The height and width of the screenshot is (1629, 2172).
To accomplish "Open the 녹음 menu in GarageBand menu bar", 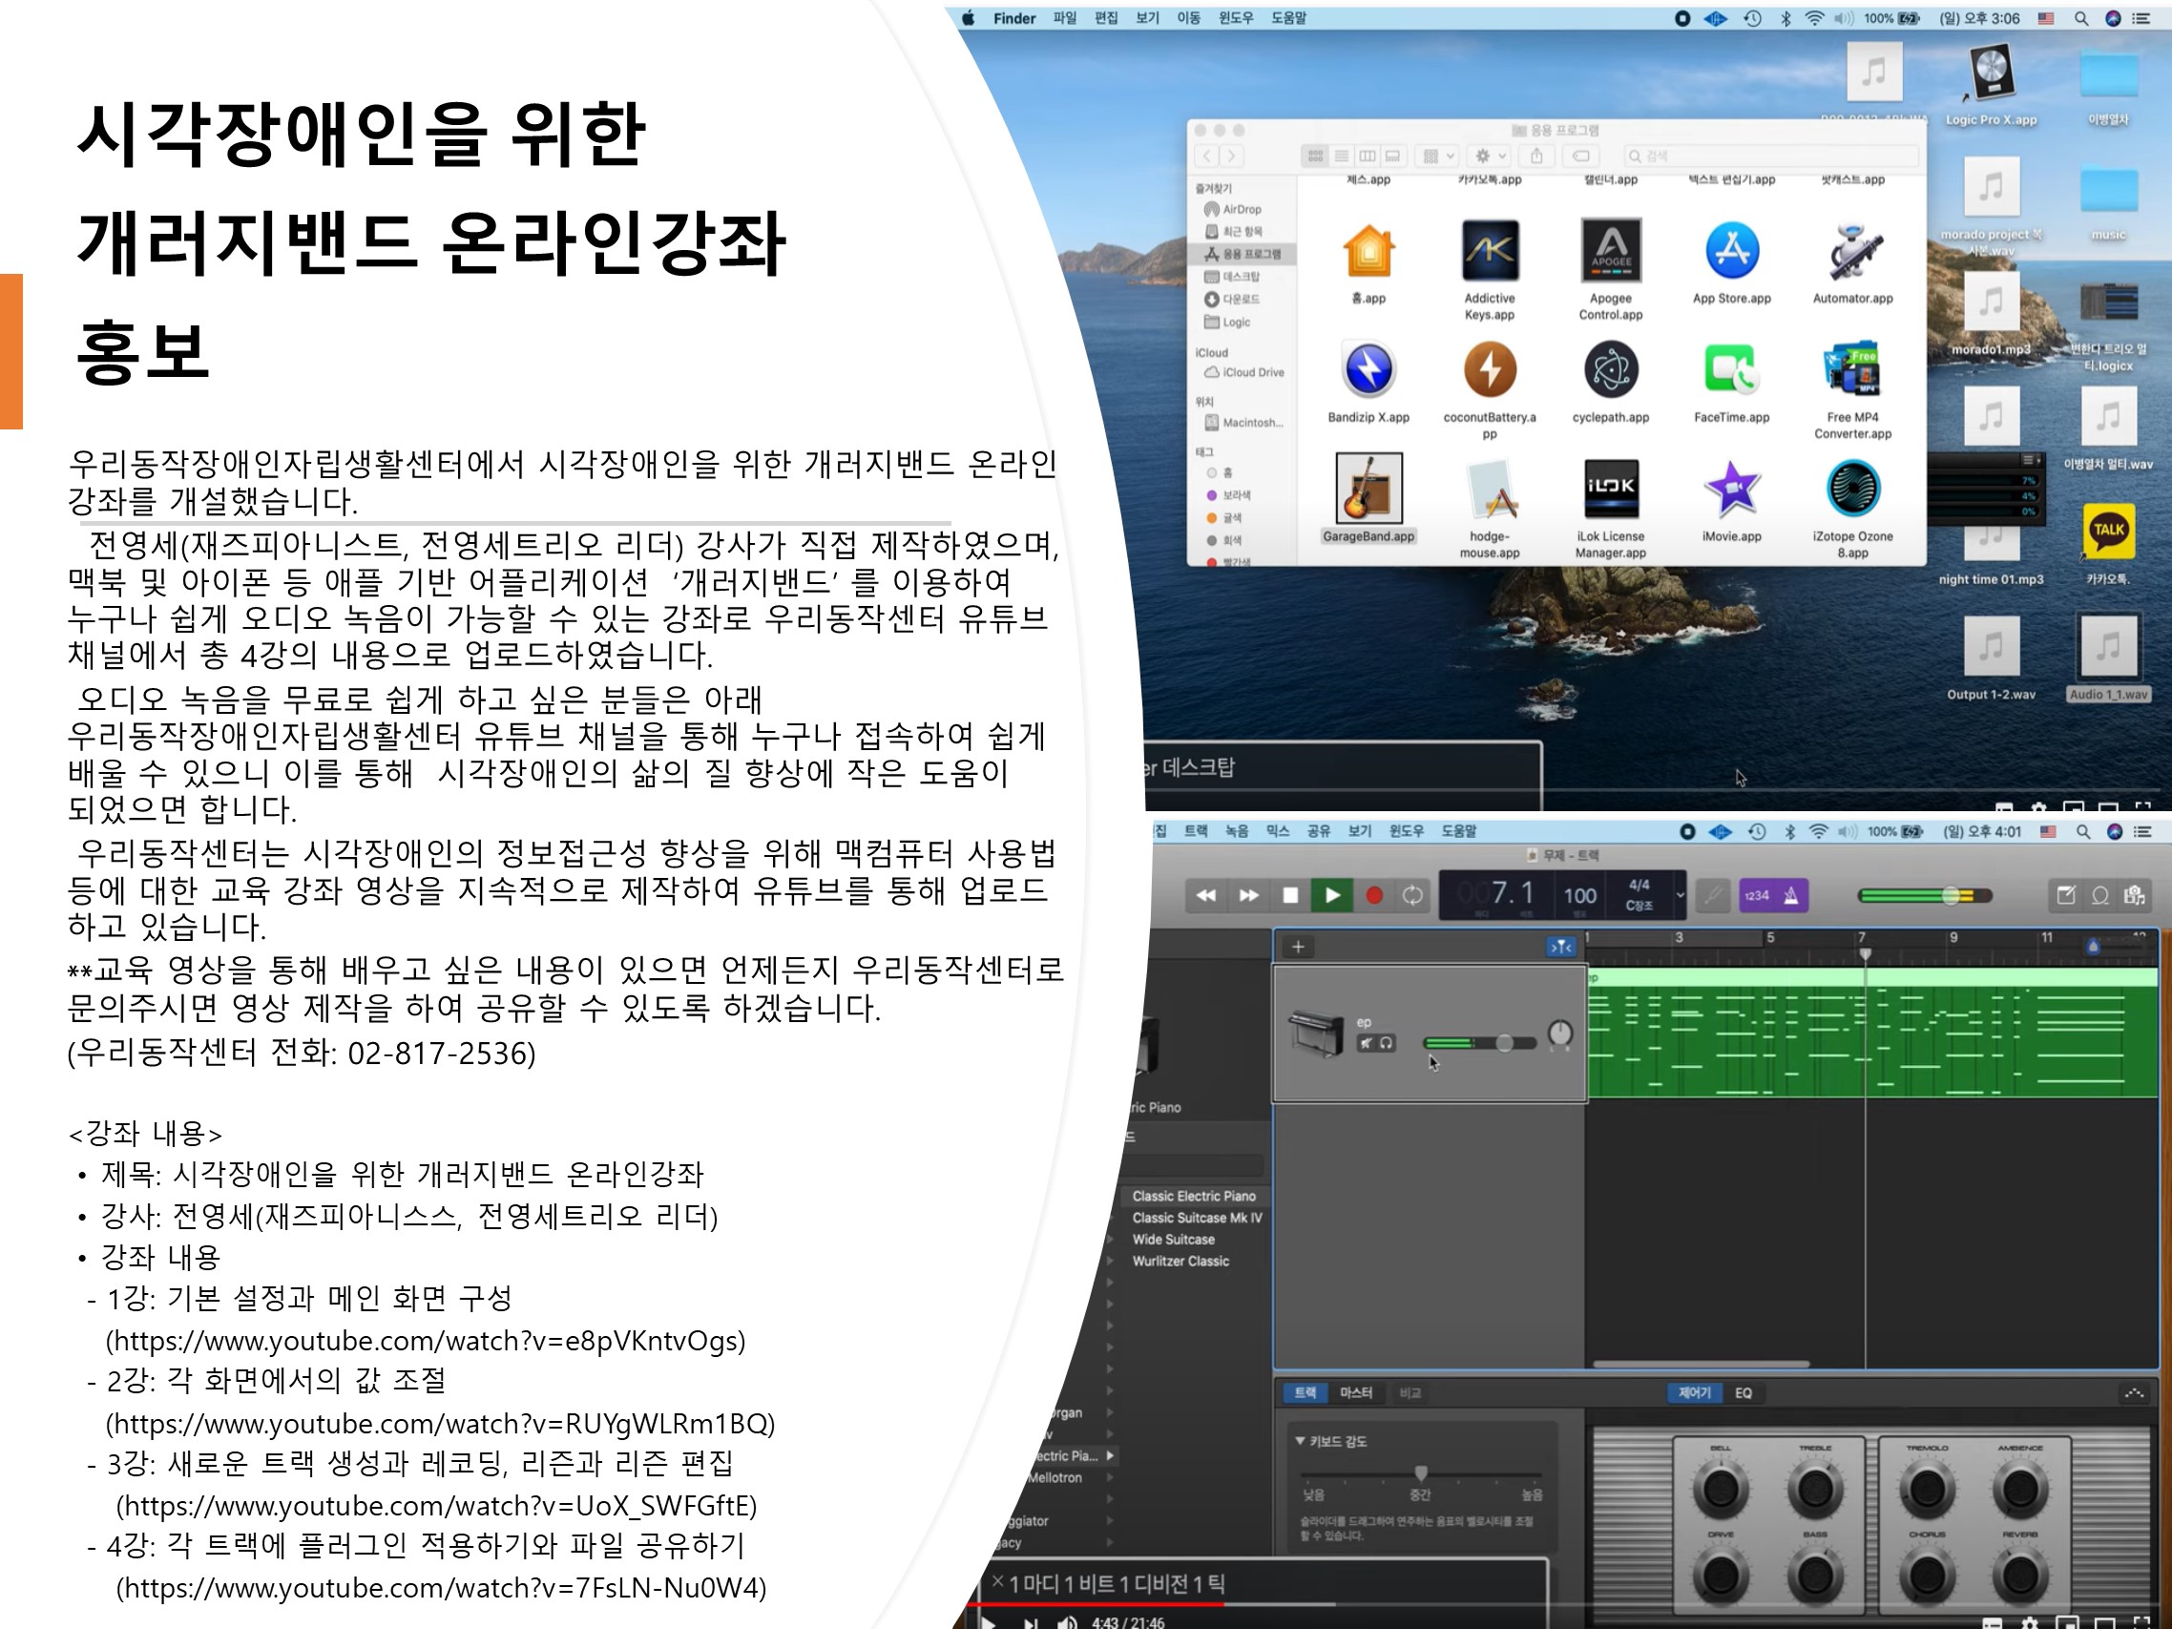I will tap(1236, 830).
